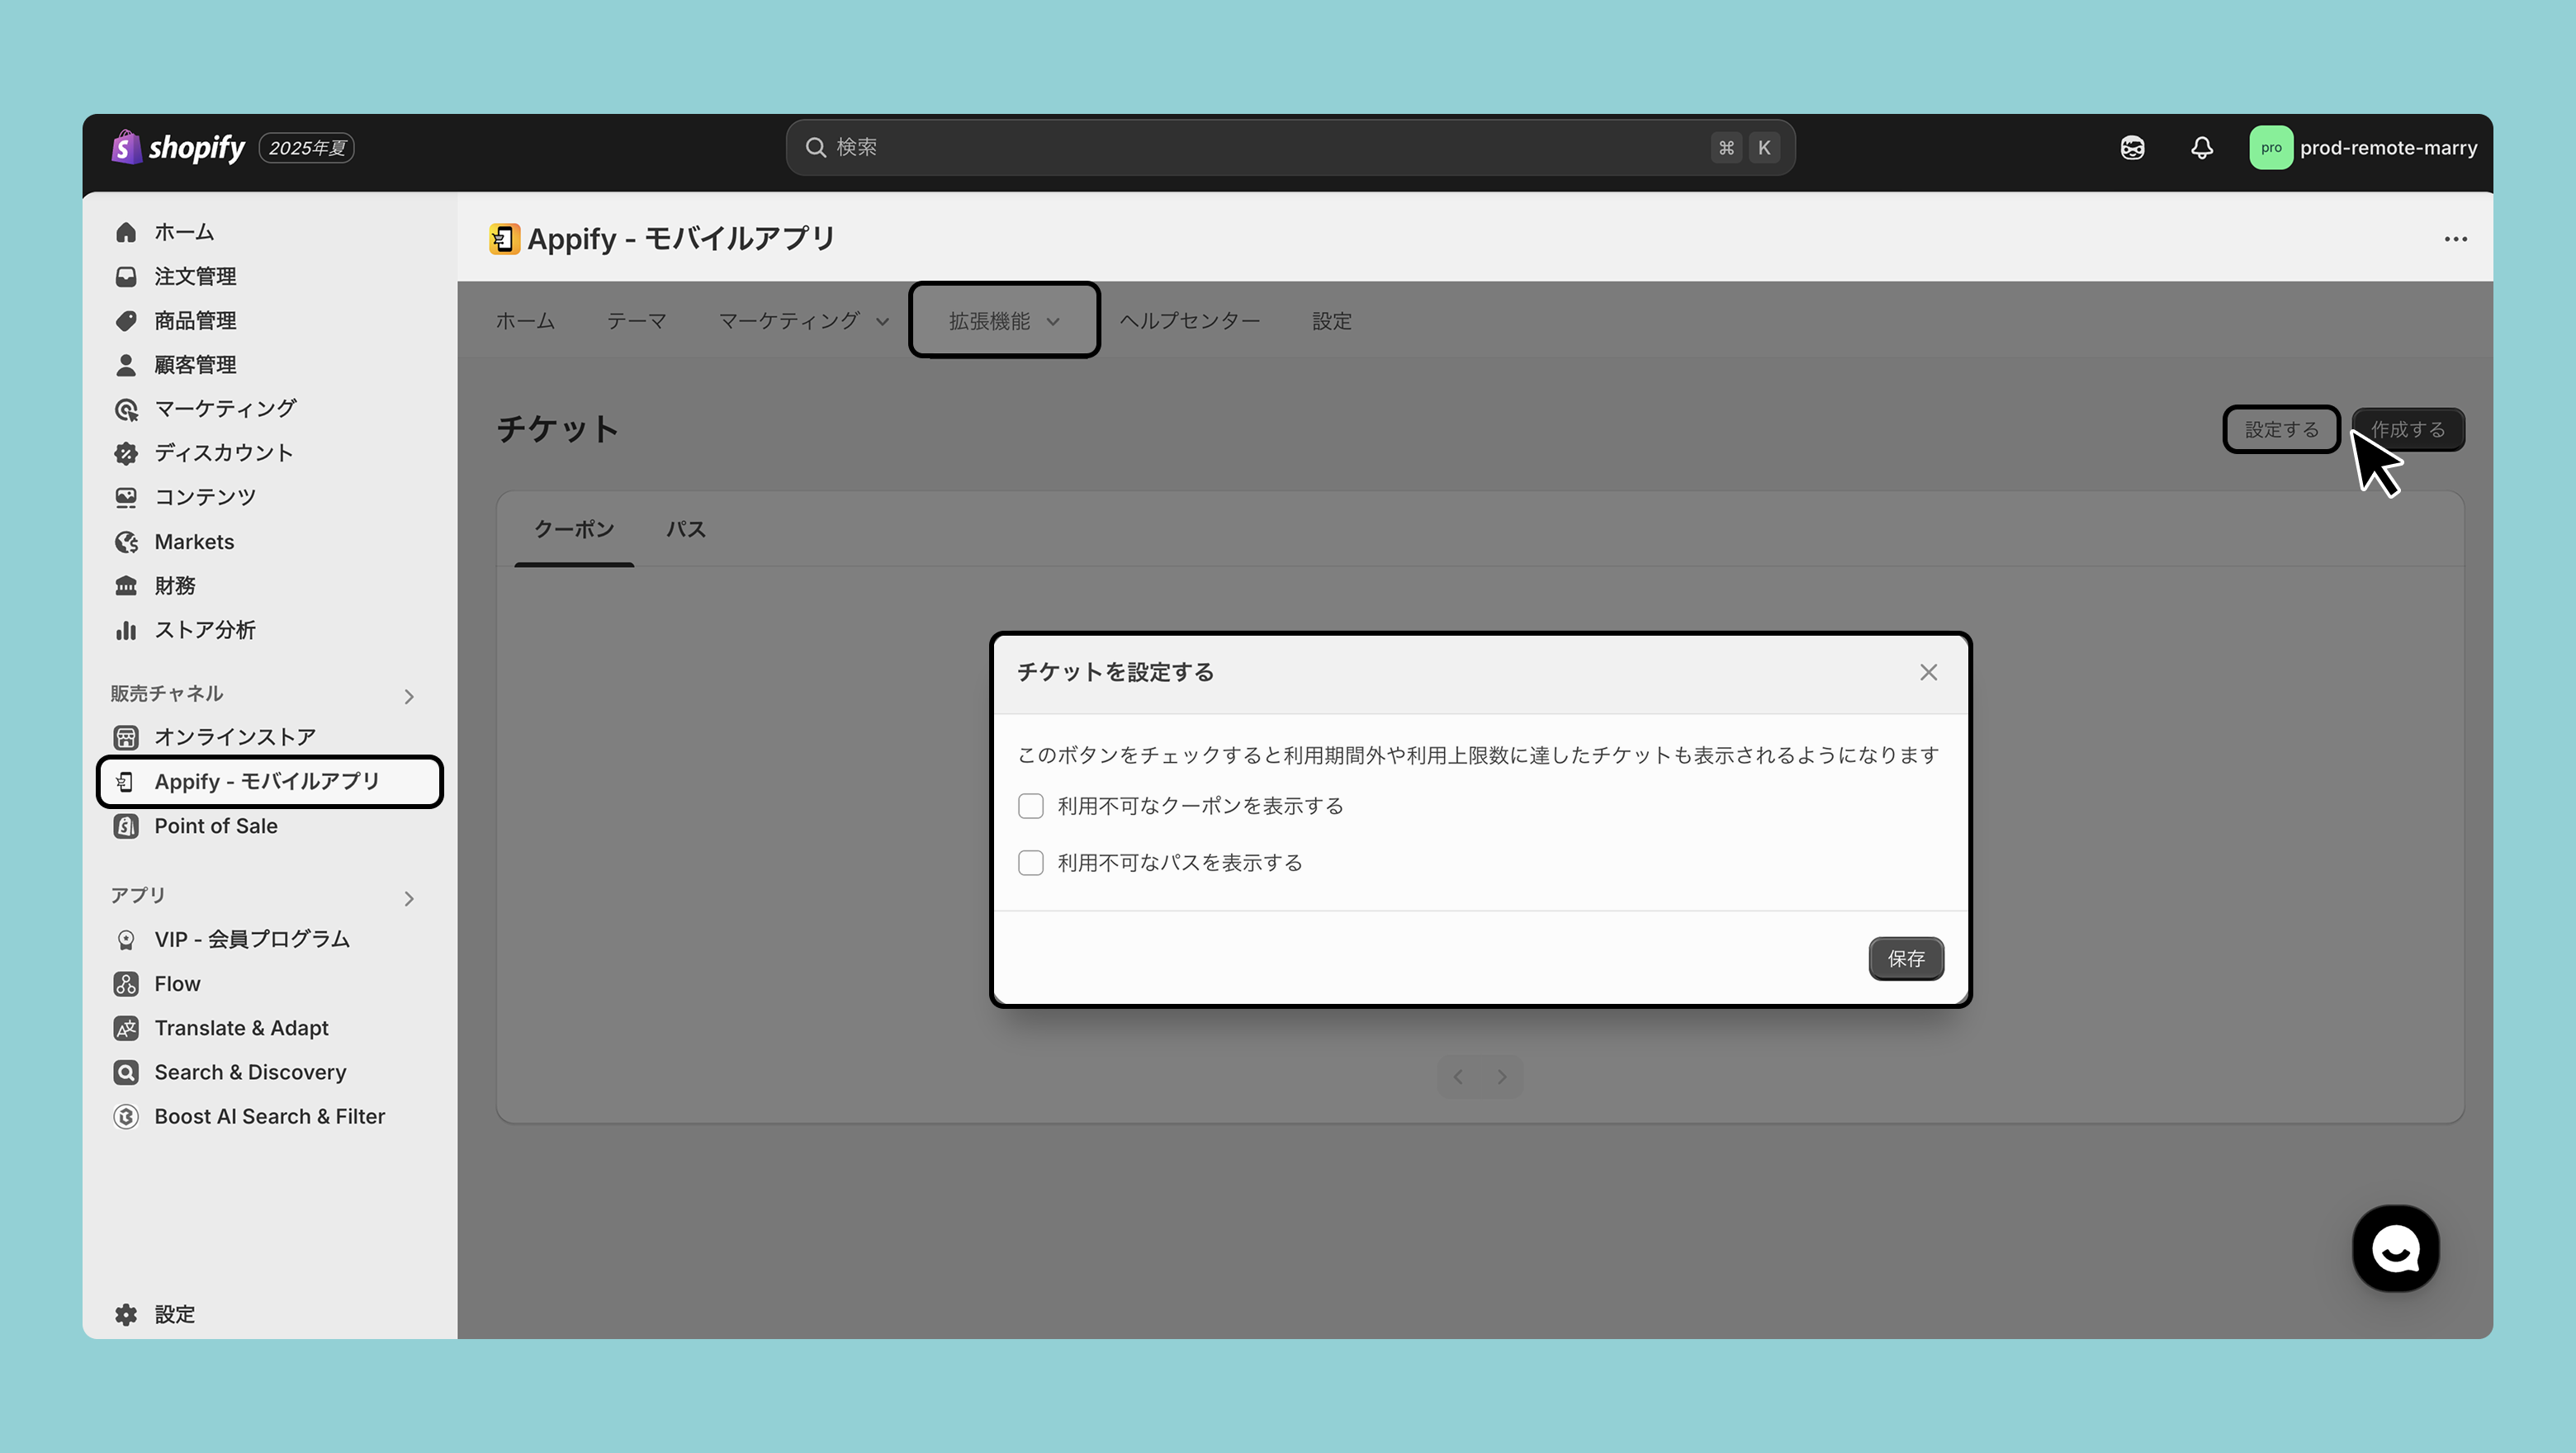This screenshot has width=2576, height=1453.
Task: Check 利用不可なパスを表示する option
Action: (1031, 863)
